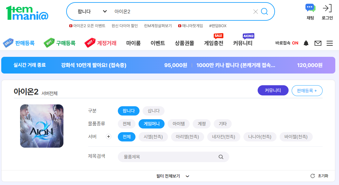Viewport: 339px width, 185px height.
Task: Open the hamburger menu icon
Action: click(329, 43)
